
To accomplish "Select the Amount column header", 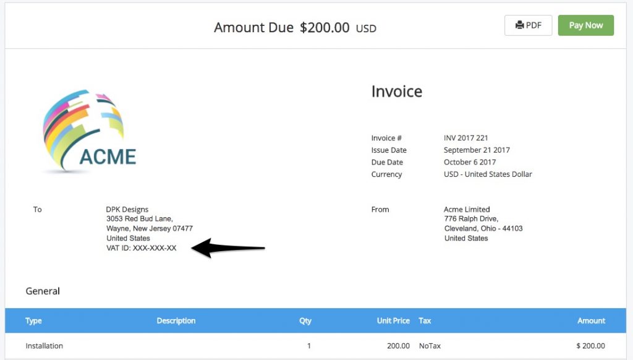I will pyautogui.click(x=591, y=320).
